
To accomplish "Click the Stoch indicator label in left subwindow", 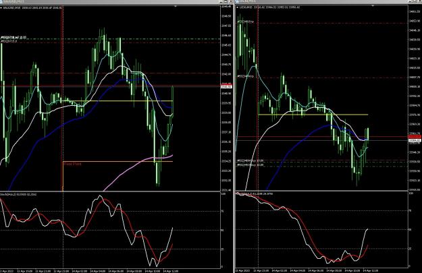I will tap(18, 194).
